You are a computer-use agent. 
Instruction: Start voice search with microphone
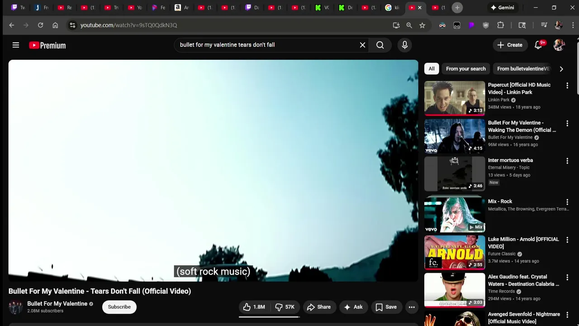pyautogui.click(x=404, y=45)
